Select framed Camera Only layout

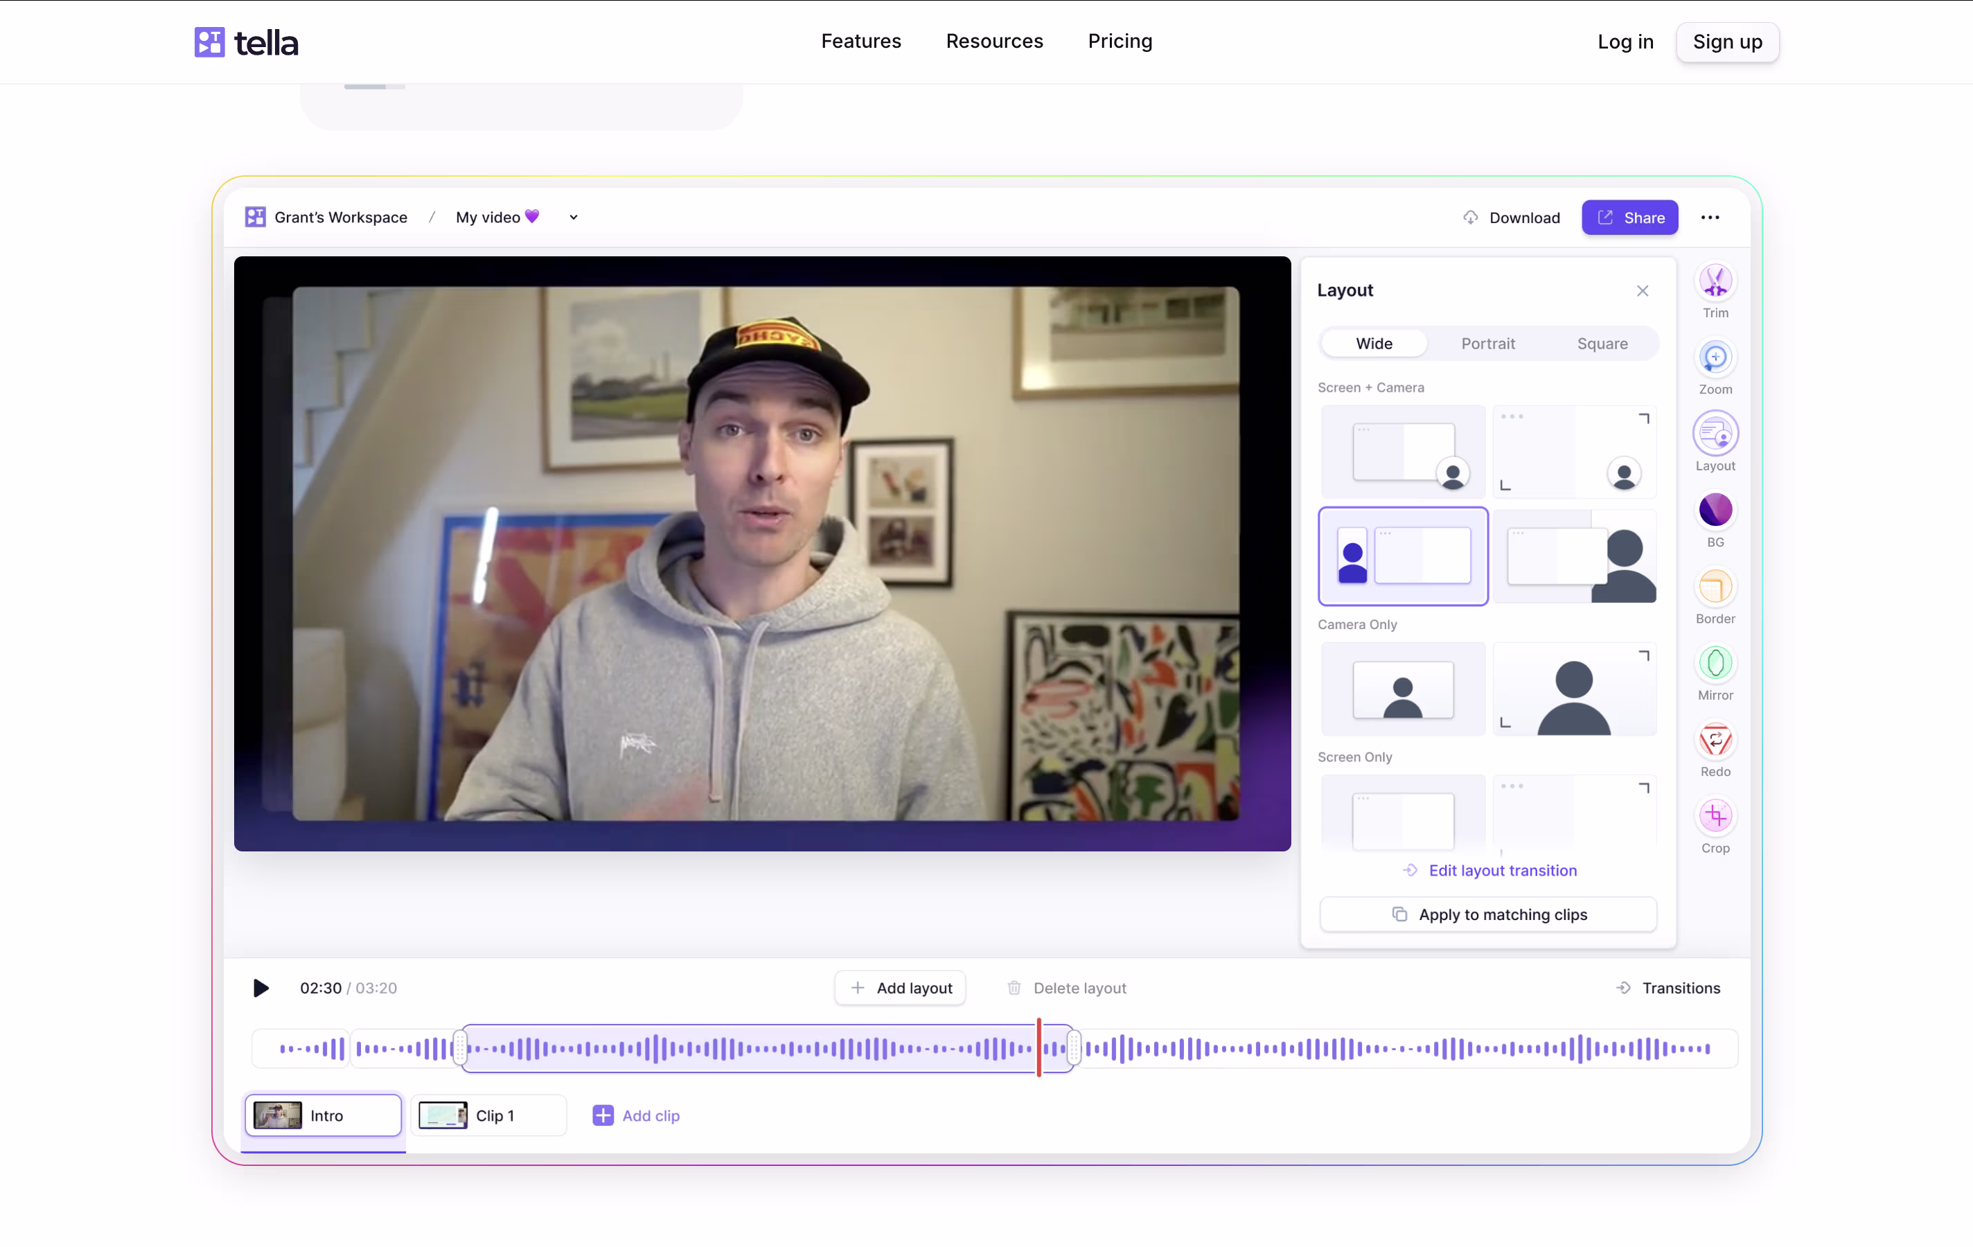tap(1403, 689)
